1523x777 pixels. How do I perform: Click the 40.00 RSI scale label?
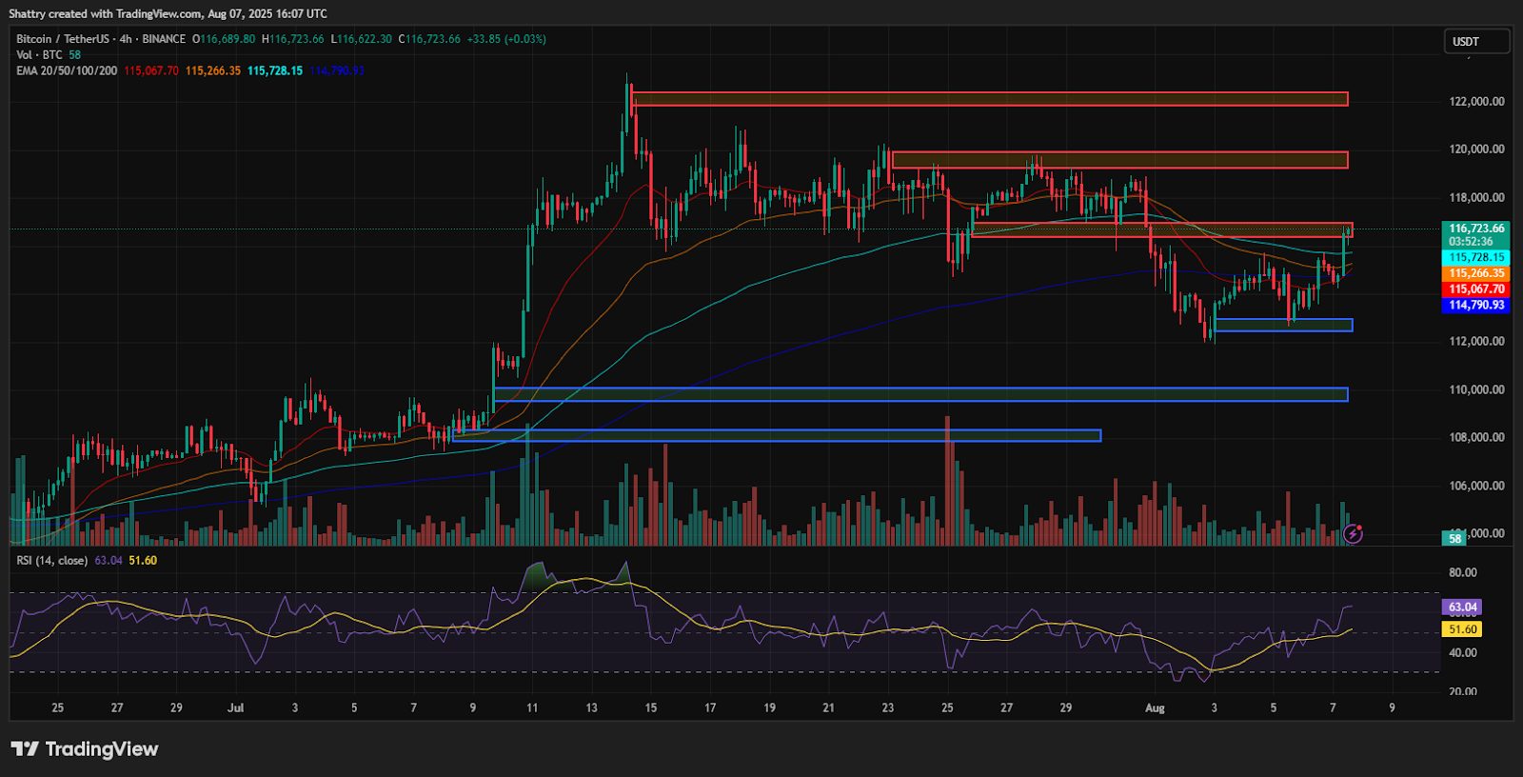pos(1463,652)
